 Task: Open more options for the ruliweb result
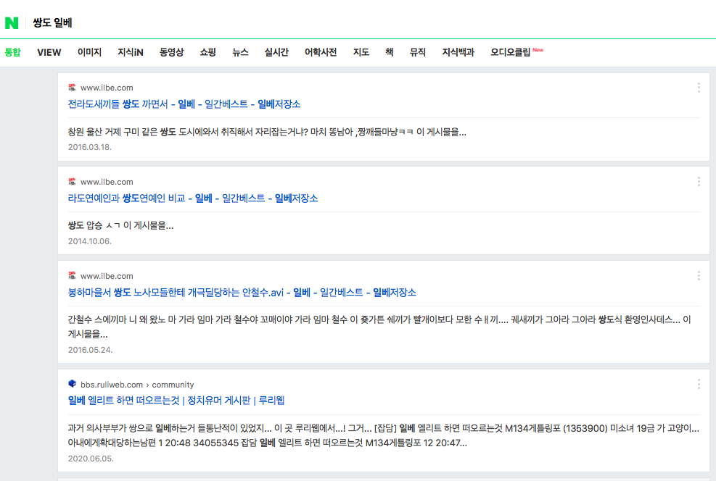click(x=699, y=384)
